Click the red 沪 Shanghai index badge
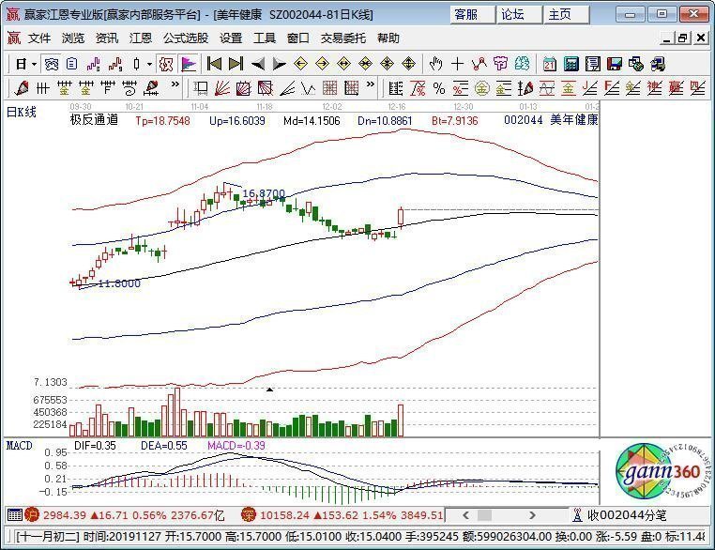Image resolution: width=715 pixels, height=550 pixels. pyautogui.click(x=33, y=515)
